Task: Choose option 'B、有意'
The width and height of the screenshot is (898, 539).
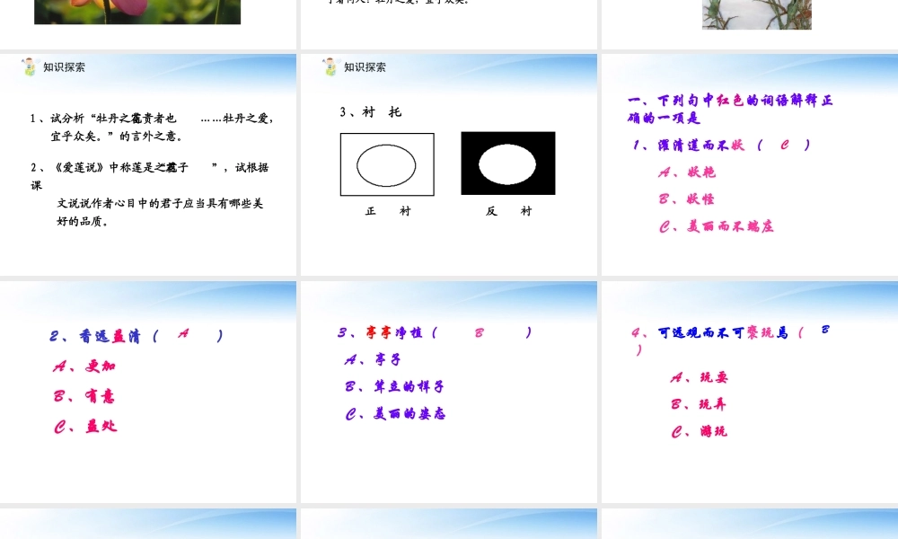Action: [x=84, y=396]
